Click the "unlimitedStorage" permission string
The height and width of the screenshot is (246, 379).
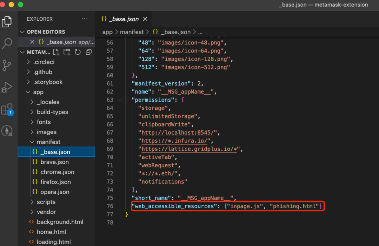[x=168, y=116]
